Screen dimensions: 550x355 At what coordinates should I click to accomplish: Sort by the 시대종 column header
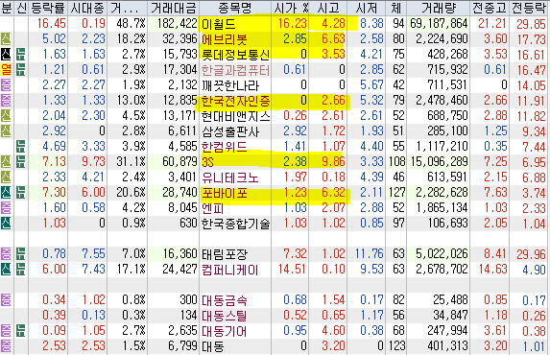click(x=87, y=8)
